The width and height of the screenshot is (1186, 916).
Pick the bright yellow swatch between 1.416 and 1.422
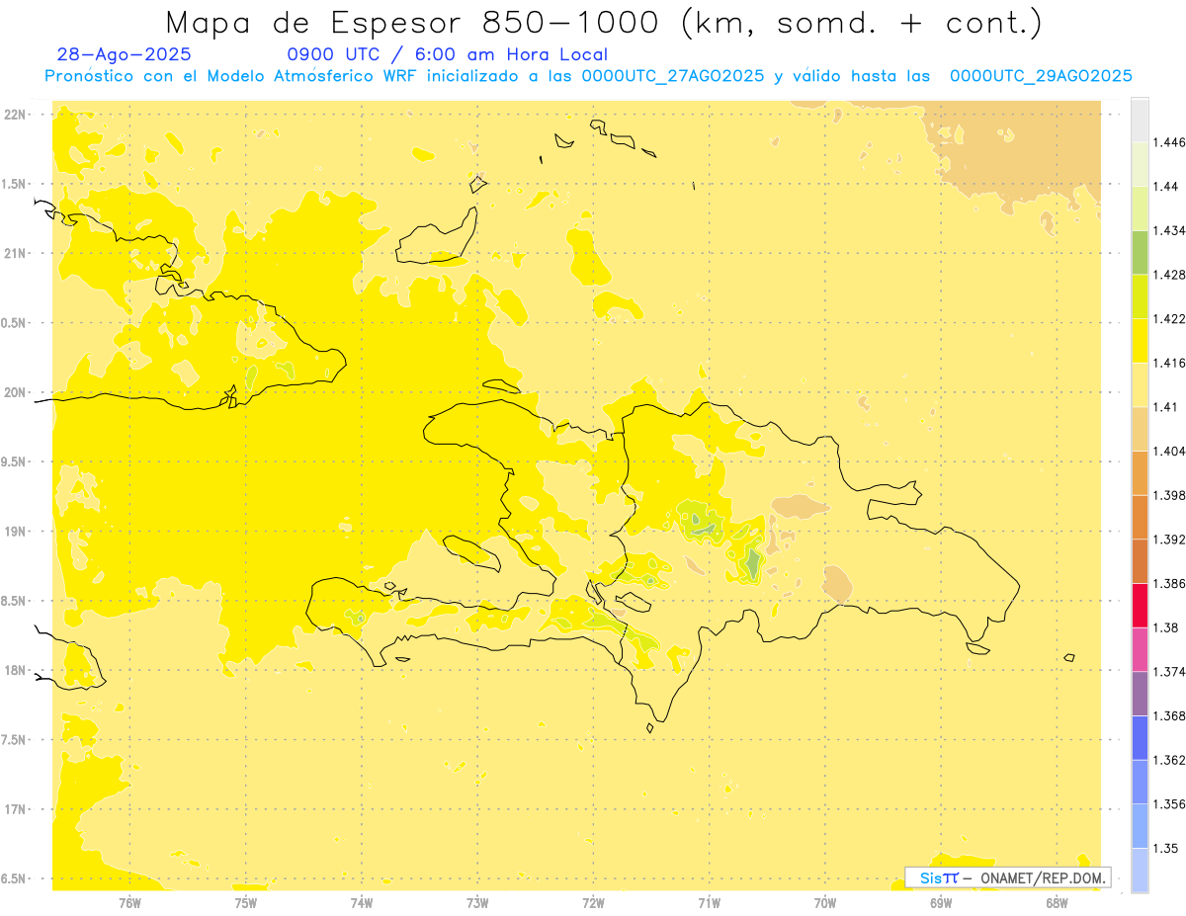point(1140,340)
